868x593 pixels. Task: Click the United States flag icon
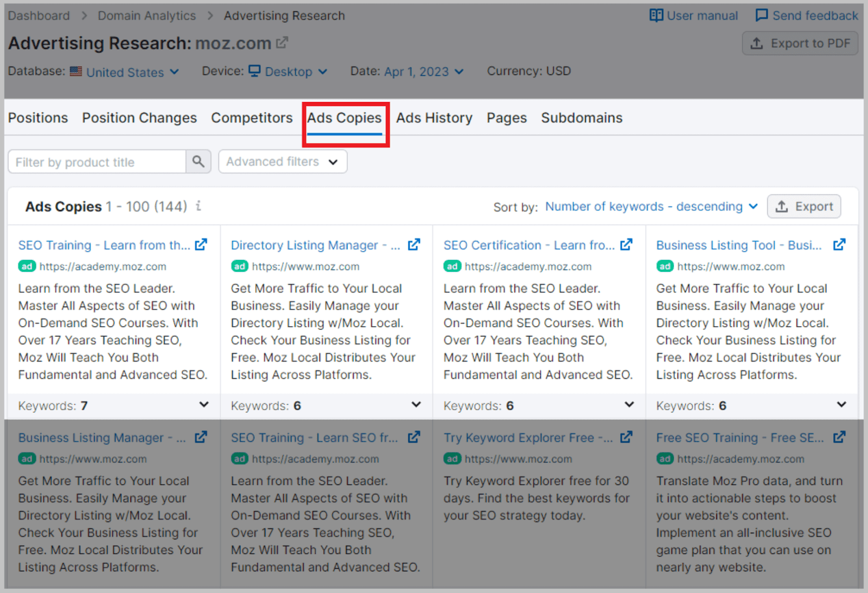76,71
